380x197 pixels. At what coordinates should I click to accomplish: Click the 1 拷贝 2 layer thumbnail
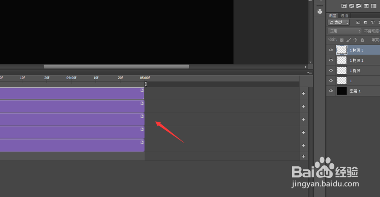(x=342, y=60)
